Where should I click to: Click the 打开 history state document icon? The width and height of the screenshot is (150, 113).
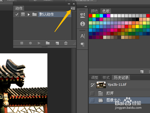coord(100,93)
